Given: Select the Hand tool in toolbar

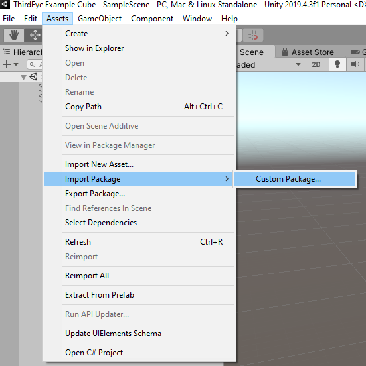Looking at the screenshot, I should [x=14, y=35].
